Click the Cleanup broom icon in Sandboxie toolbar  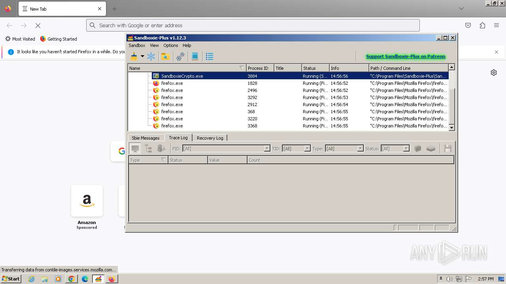tap(134, 56)
